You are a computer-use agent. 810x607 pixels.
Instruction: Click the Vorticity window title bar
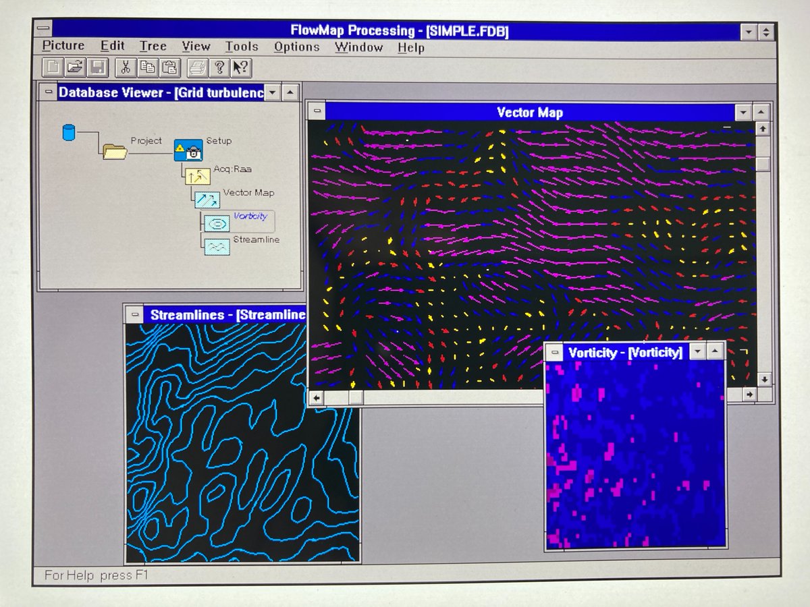click(626, 352)
